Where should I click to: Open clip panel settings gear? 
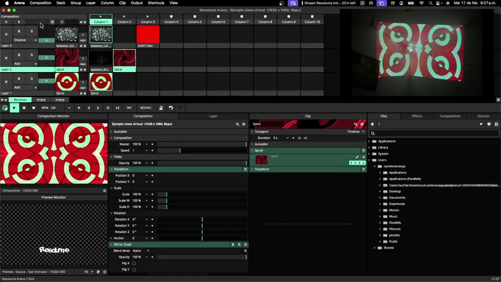(362, 124)
